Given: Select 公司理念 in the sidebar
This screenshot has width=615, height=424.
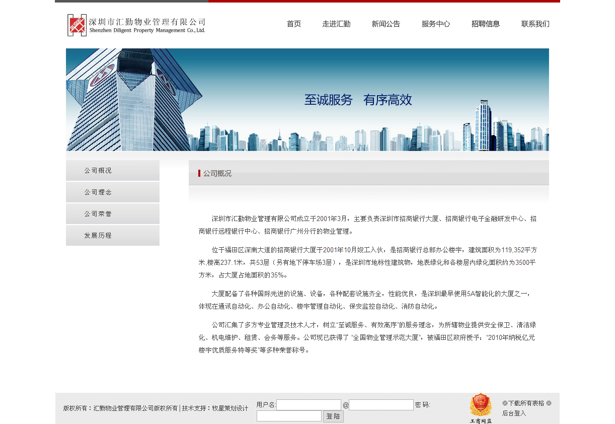Looking at the screenshot, I should click(112, 192).
